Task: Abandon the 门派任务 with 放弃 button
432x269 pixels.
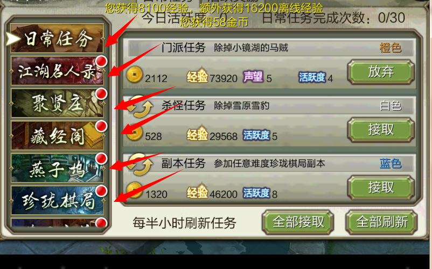Action: 381,72
